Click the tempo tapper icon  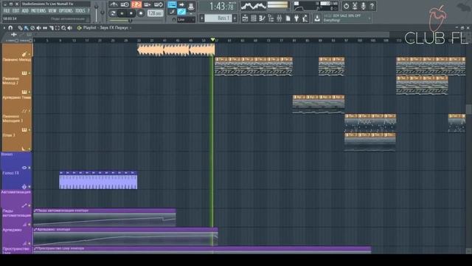click(305, 18)
